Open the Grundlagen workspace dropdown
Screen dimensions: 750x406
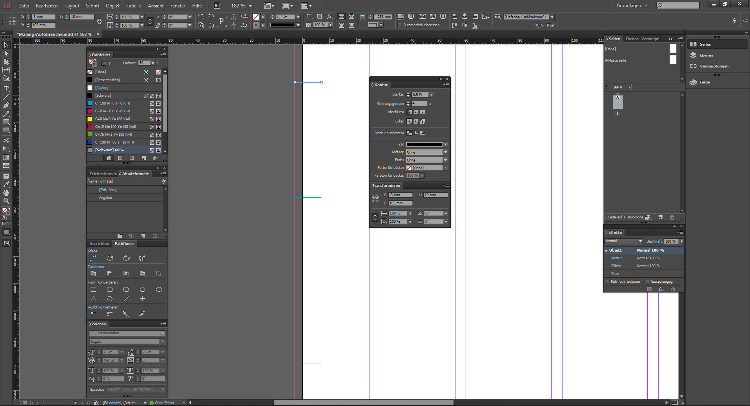[632, 5]
